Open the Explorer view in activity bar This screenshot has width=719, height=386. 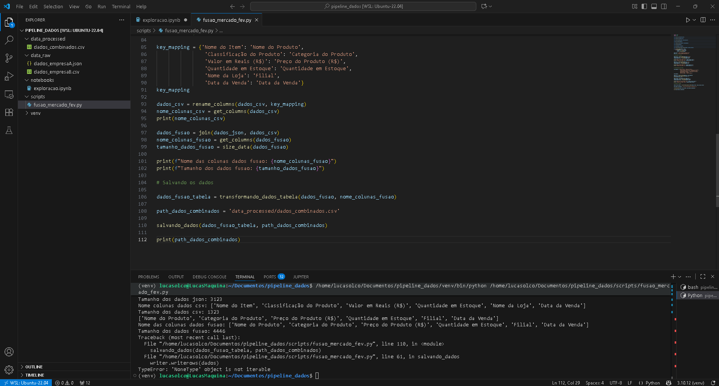click(9, 22)
